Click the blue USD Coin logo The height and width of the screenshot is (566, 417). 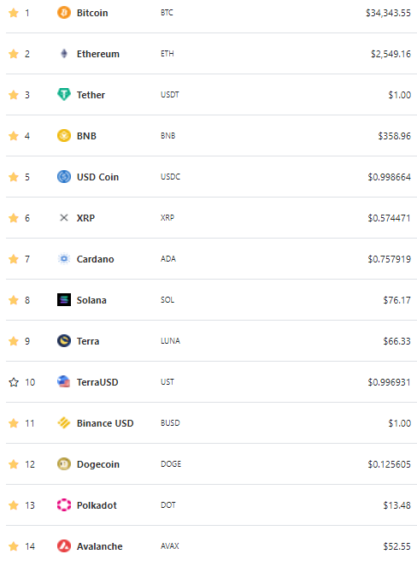pyautogui.click(x=64, y=177)
